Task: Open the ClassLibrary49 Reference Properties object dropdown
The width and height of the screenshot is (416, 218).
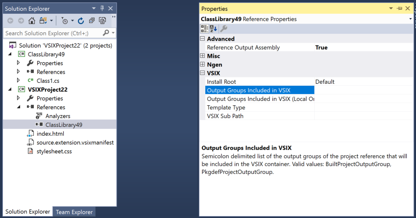Action: pyautogui.click(x=410, y=19)
